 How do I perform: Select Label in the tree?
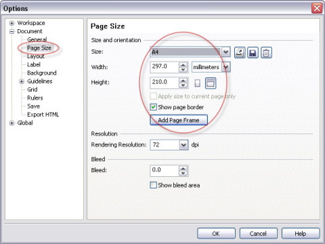pos(34,64)
